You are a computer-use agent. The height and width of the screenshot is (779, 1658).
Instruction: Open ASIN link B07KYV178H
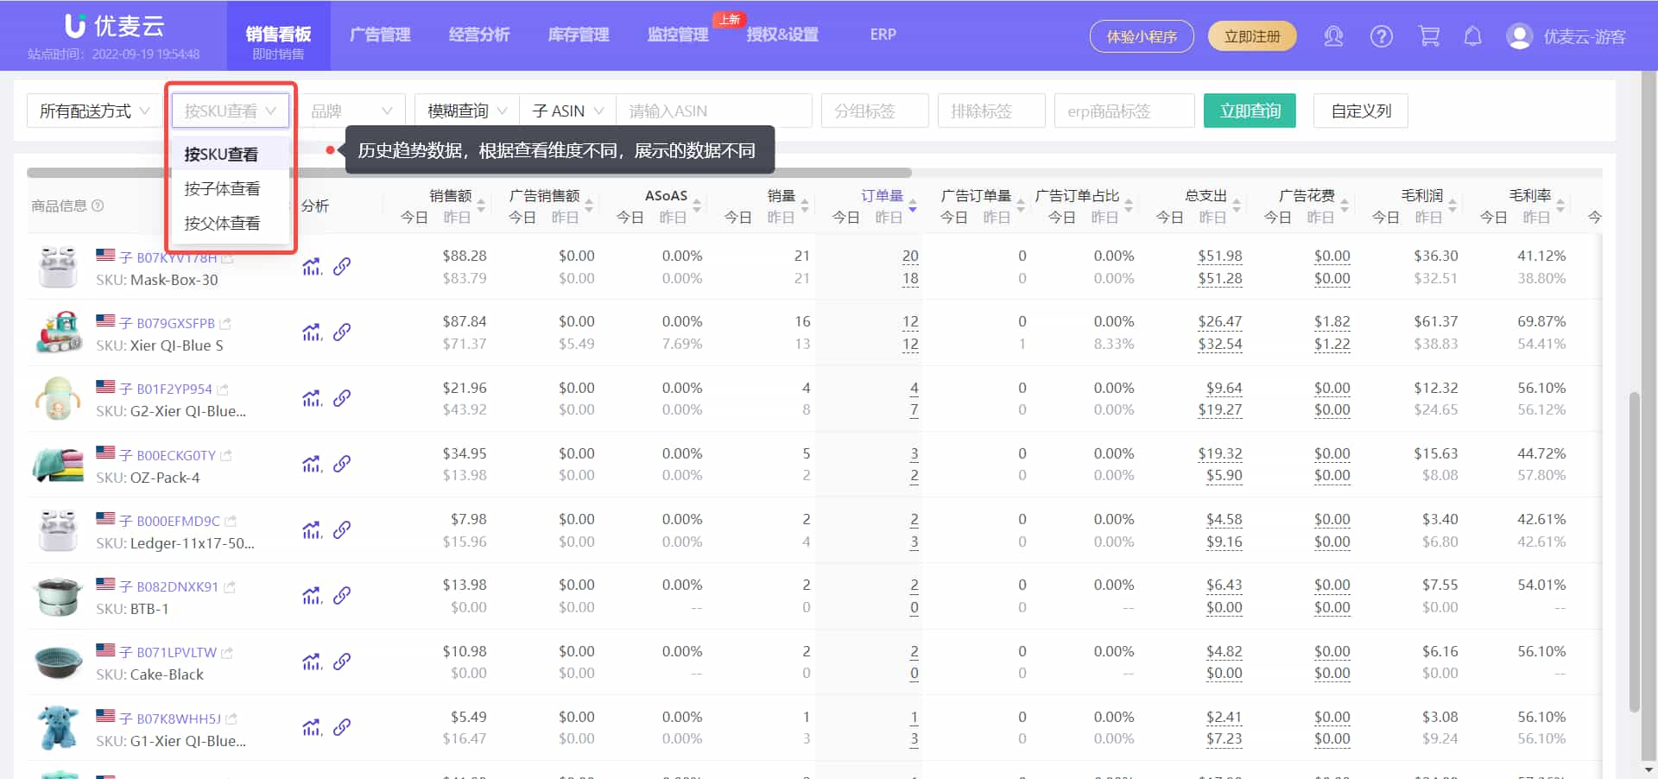178,256
